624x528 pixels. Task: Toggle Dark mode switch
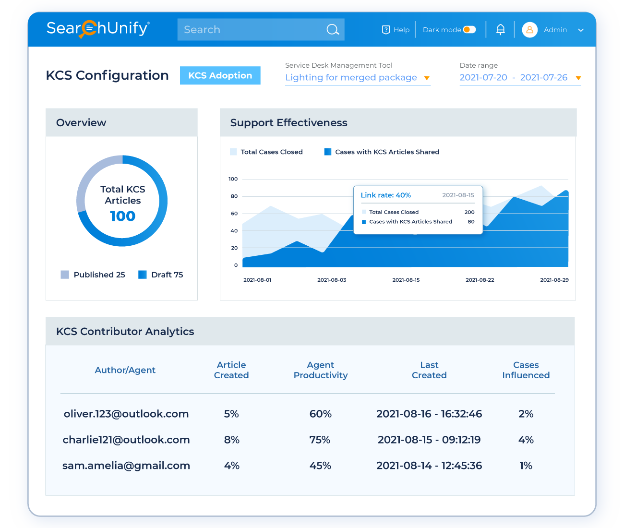pos(469,30)
